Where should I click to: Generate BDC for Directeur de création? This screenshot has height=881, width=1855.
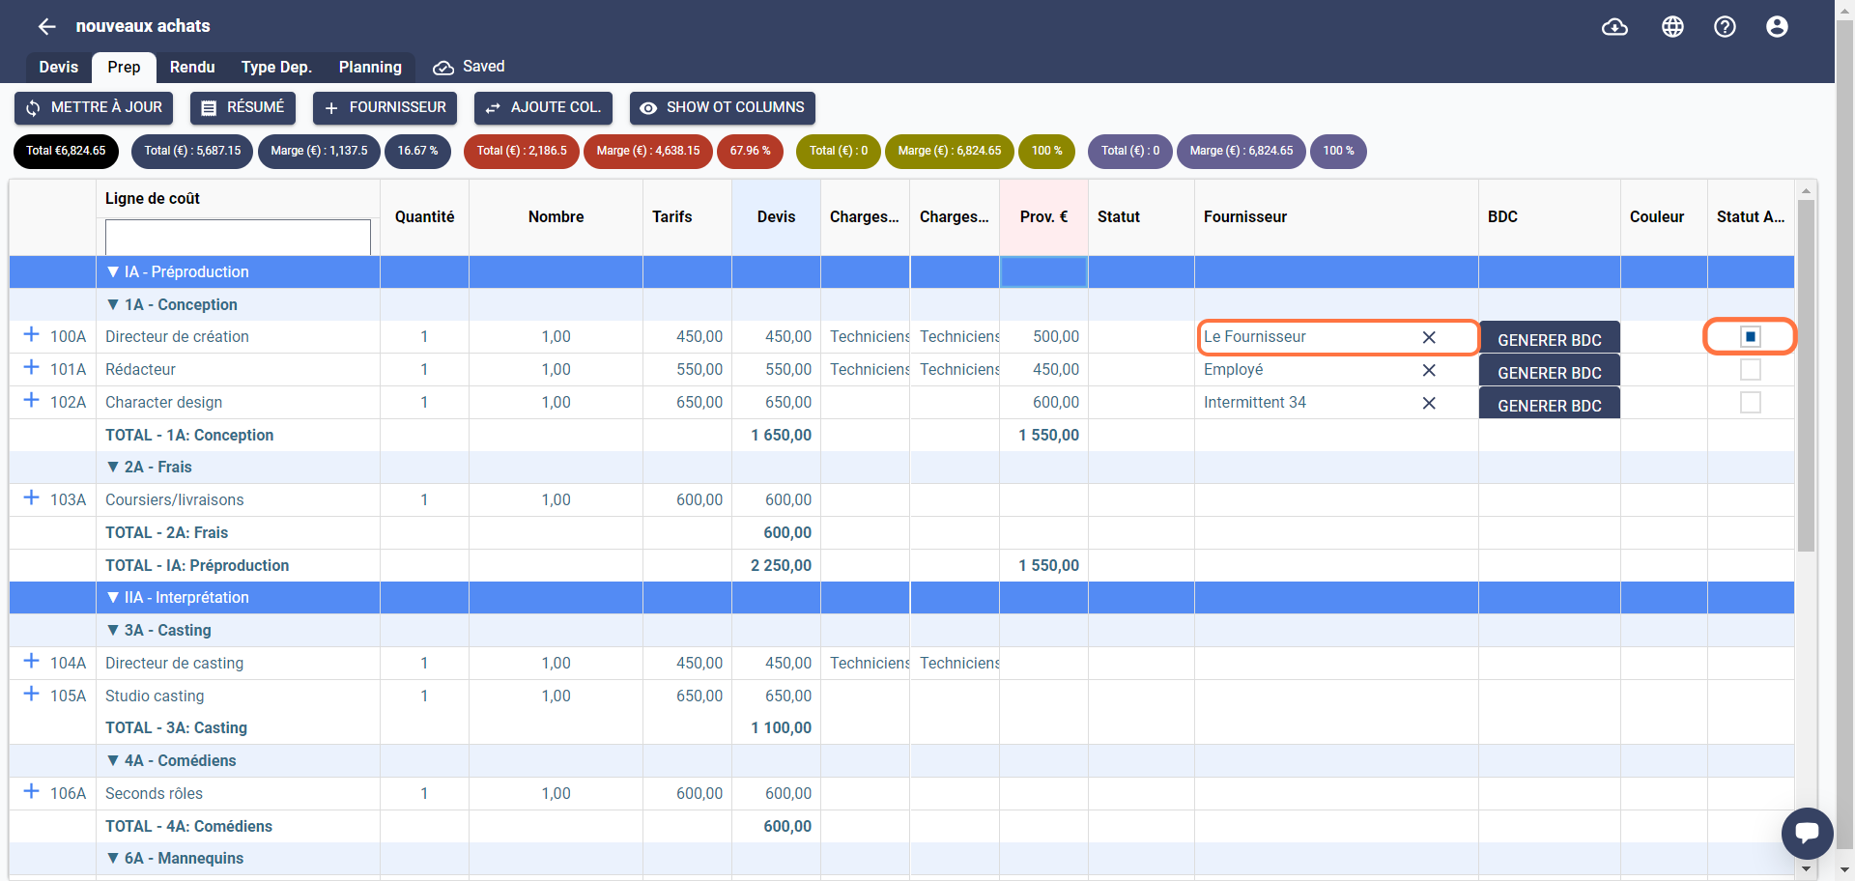tap(1550, 338)
